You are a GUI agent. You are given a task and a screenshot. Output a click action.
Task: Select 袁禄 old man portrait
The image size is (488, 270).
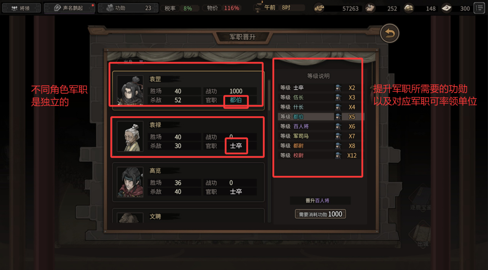[x=130, y=136]
